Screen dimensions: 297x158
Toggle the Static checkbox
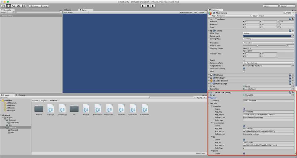pos(285,13)
